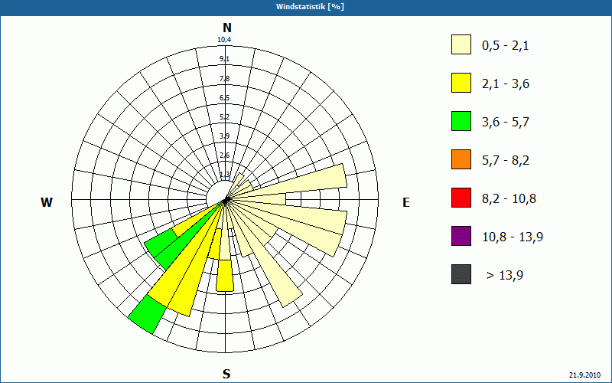Click the green 3,6 - 5,7 legend swatch

[x=461, y=121]
